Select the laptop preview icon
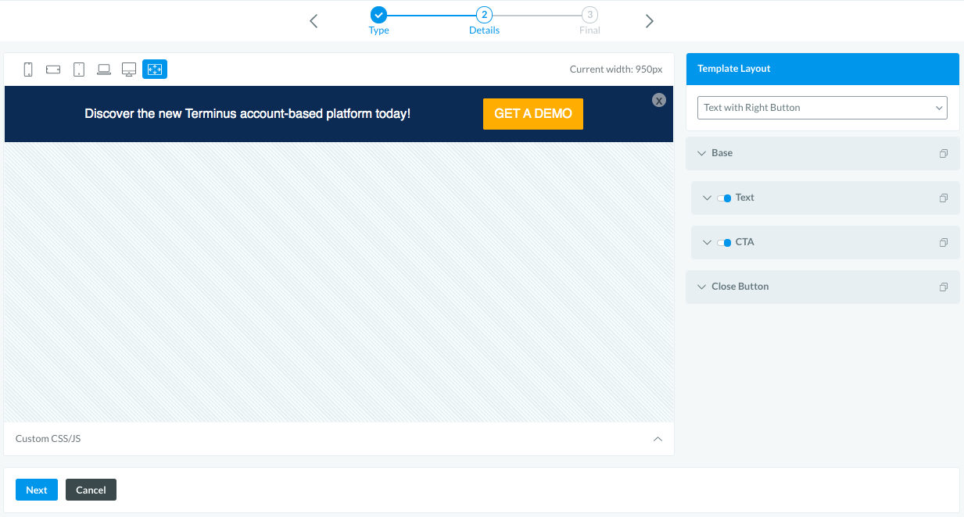The width and height of the screenshot is (964, 517). [x=104, y=70]
